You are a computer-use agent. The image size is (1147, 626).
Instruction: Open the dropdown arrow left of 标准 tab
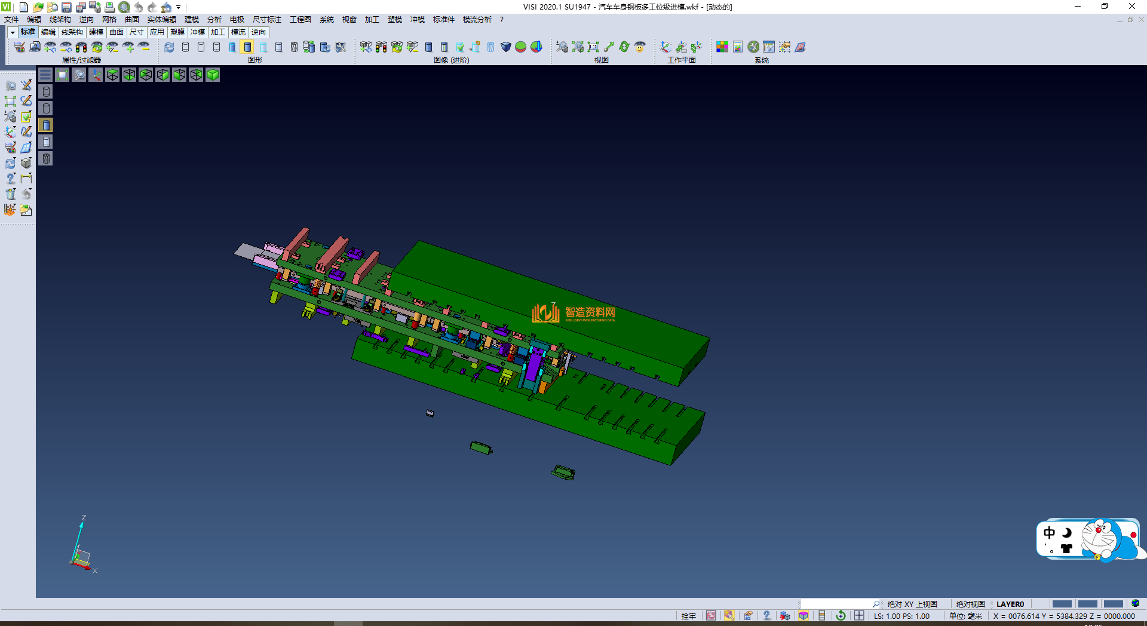[x=13, y=32]
